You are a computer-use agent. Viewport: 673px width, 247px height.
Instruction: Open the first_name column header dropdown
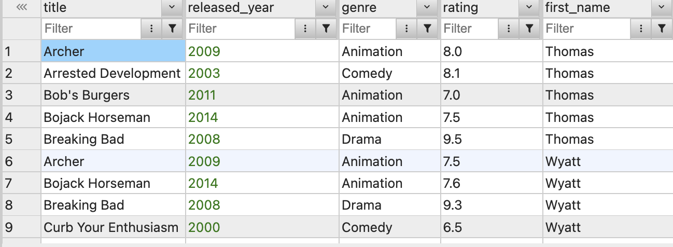click(x=661, y=7)
